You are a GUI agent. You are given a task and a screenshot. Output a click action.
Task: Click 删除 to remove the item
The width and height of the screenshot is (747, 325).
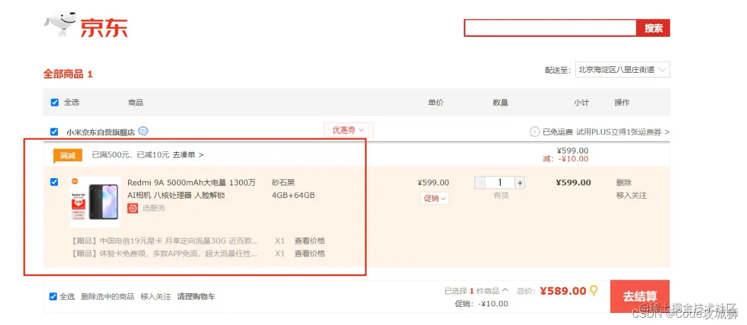coord(624,182)
